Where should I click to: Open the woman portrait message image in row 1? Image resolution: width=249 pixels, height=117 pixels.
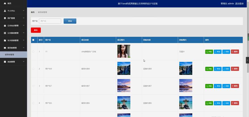(124, 51)
